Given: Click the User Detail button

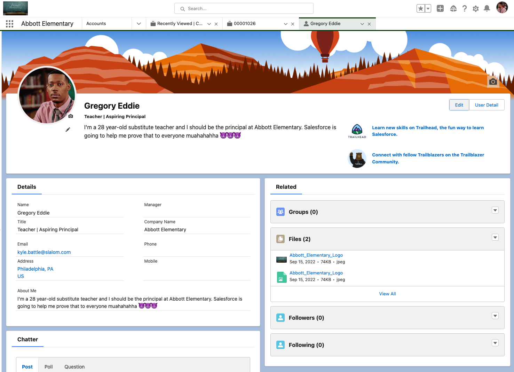Looking at the screenshot, I should (487, 105).
